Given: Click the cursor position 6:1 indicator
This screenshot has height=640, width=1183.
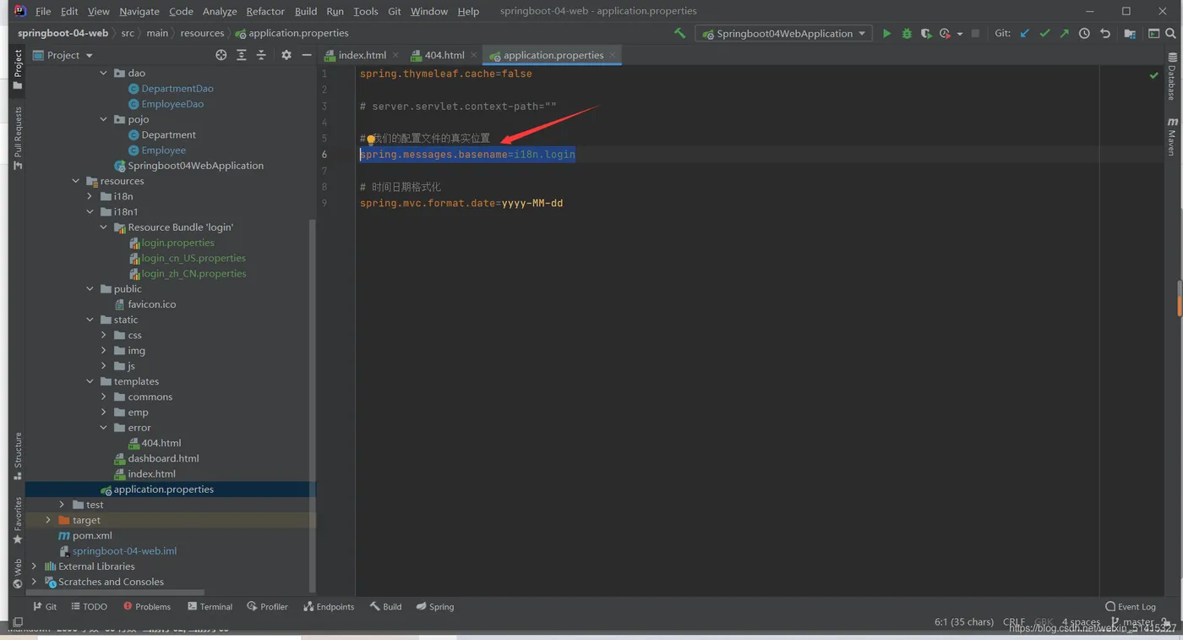Looking at the screenshot, I should (x=964, y=621).
